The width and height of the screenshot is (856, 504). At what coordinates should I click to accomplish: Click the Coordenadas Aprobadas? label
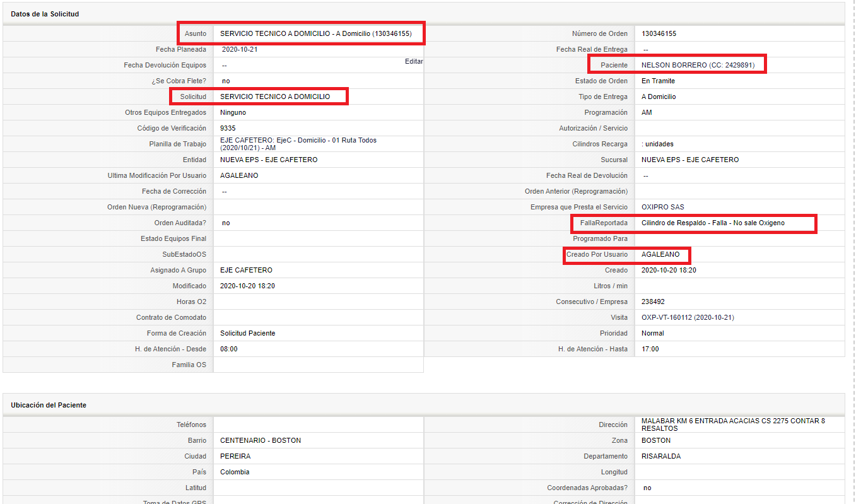coord(587,488)
